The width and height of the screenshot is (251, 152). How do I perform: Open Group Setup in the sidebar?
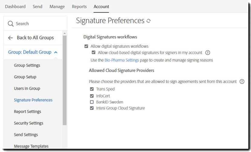[25, 77]
